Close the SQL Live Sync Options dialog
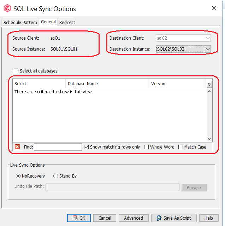Screen dimensions: 225x226 click(214, 8)
